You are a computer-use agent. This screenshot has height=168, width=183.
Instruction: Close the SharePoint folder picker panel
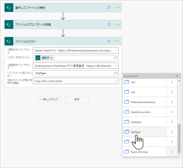click(176, 76)
